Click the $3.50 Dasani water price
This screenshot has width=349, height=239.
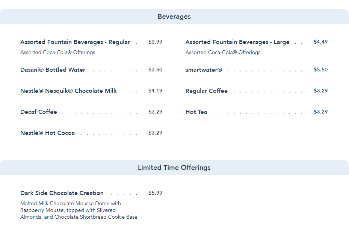[155, 70]
